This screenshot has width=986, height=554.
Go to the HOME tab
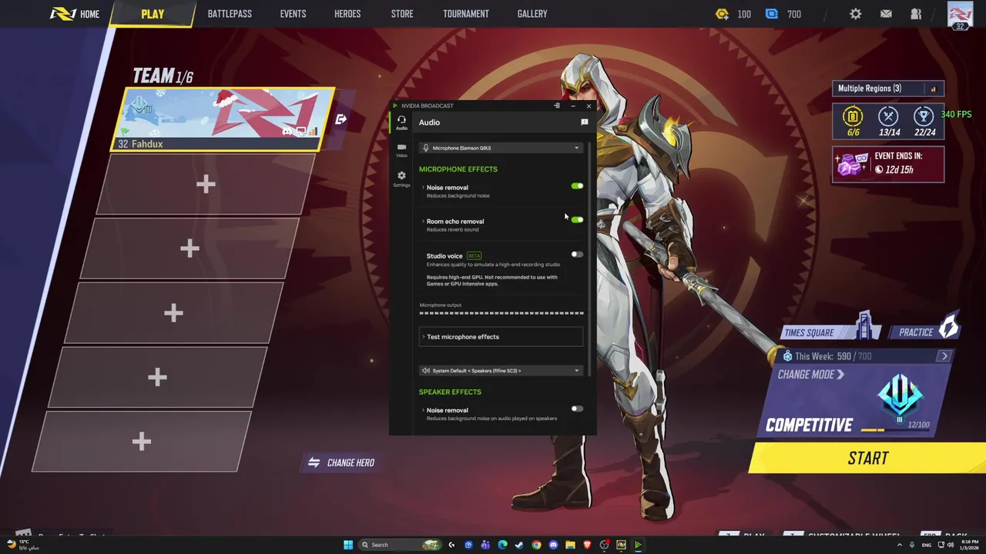[75, 14]
